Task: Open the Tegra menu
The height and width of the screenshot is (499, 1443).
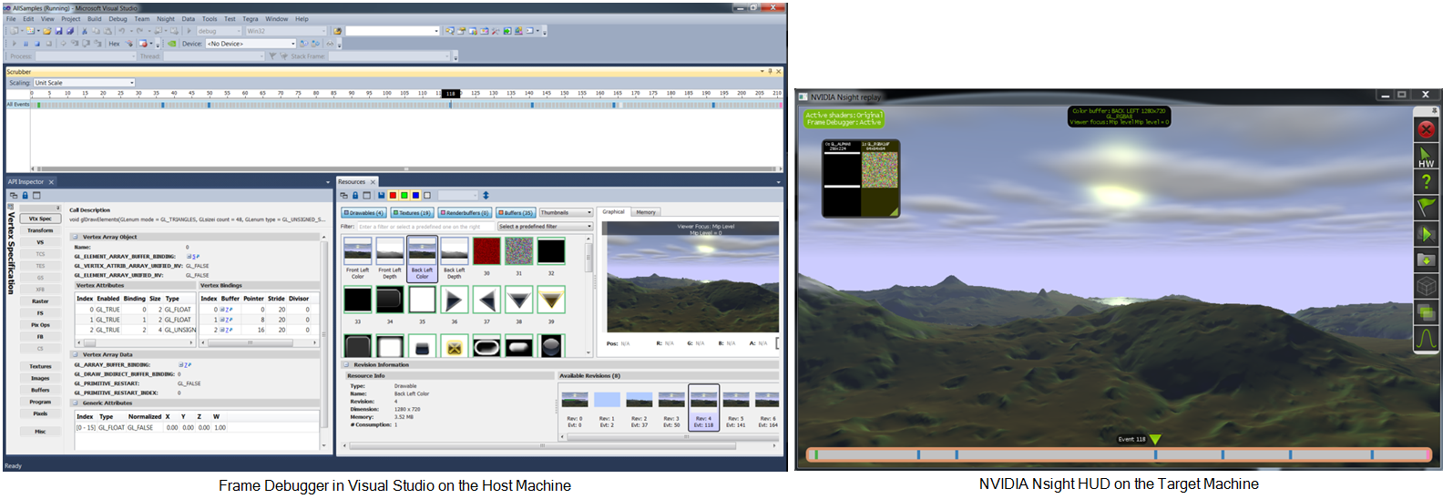Action: 251,18
